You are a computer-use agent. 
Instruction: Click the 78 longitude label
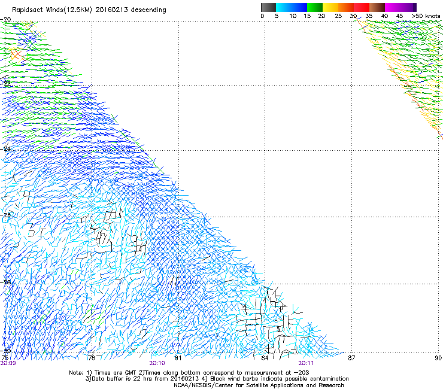click(x=91, y=358)
